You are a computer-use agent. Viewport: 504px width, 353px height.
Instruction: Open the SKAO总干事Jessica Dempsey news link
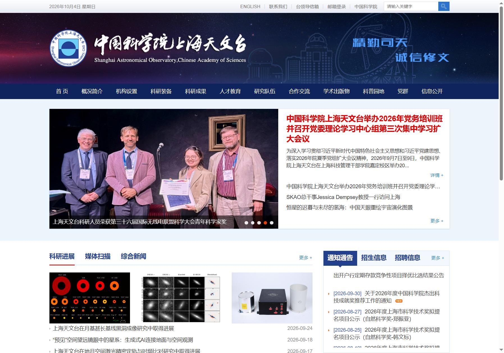coord(343,197)
